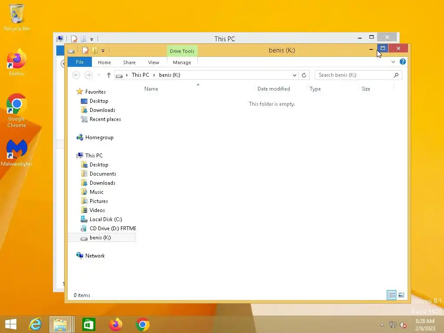Image resolution: width=444 pixels, height=333 pixels.
Task: Open the address bar history dropdown
Action: 294,75
